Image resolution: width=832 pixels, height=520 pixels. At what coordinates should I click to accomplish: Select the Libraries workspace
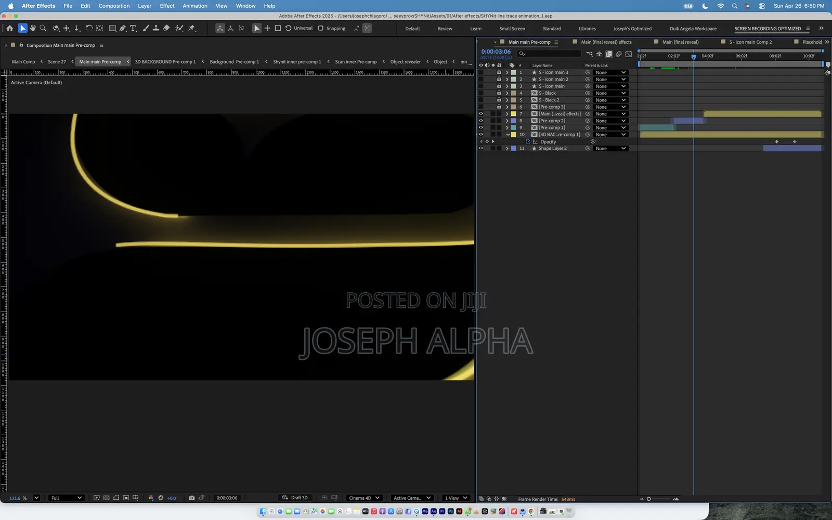[x=587, y=29]
